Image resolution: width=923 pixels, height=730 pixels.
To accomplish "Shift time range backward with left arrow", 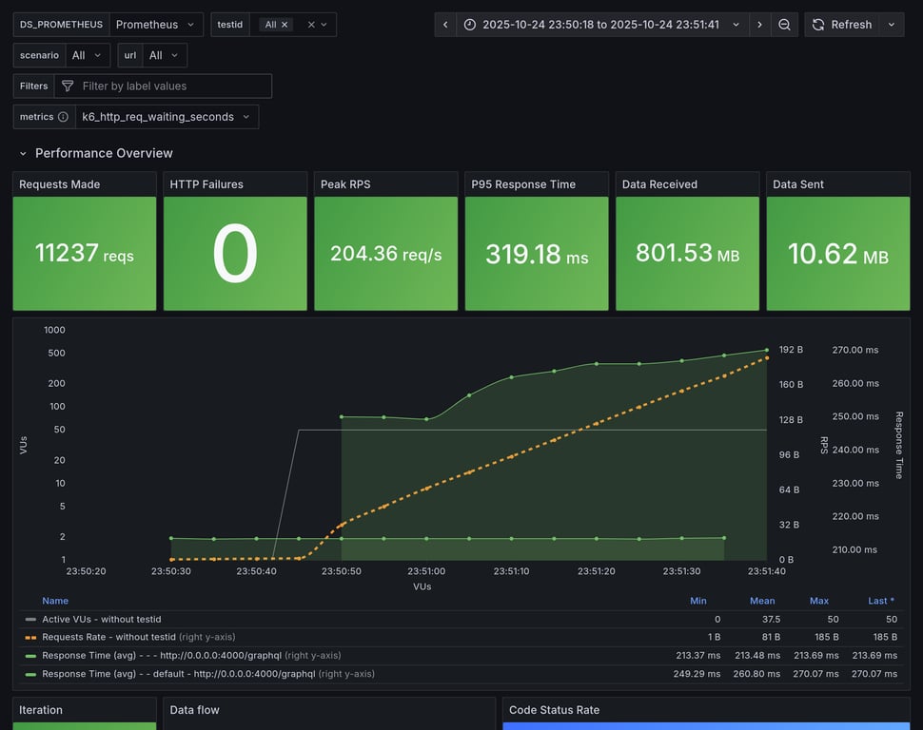I will 445,25.
